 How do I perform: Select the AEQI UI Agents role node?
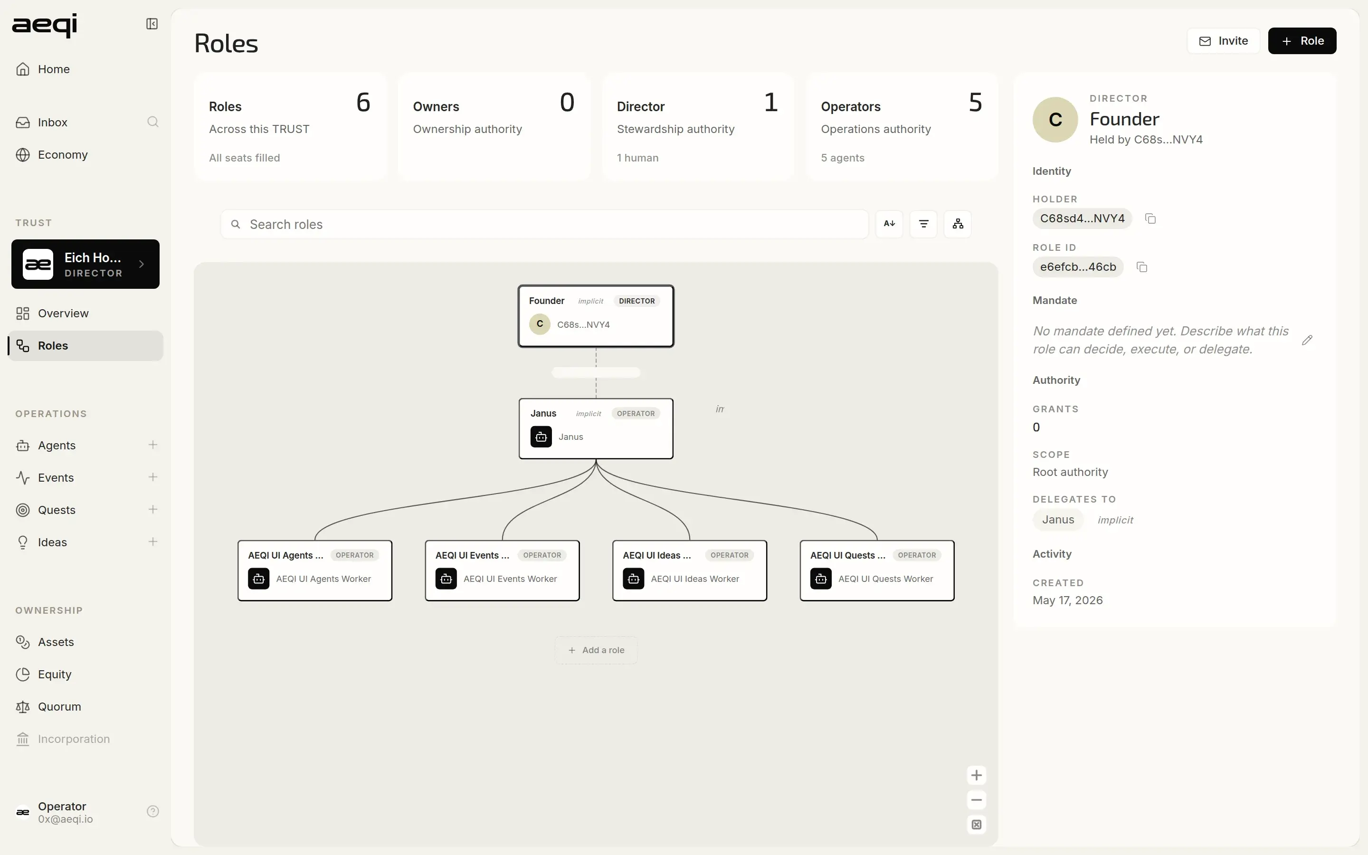coord(315,570)
